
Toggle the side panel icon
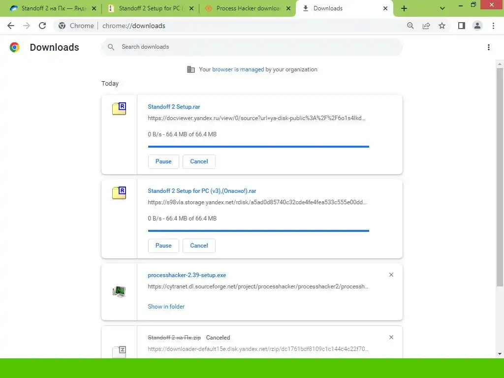[x=462, y=26]
